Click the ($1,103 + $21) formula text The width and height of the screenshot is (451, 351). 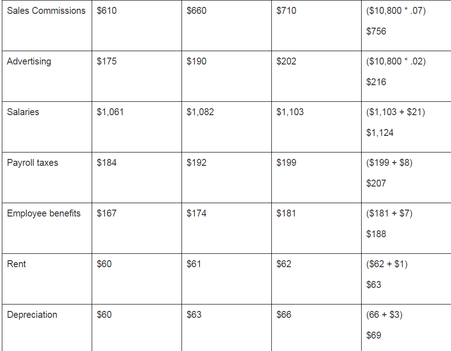coord(395,112)
